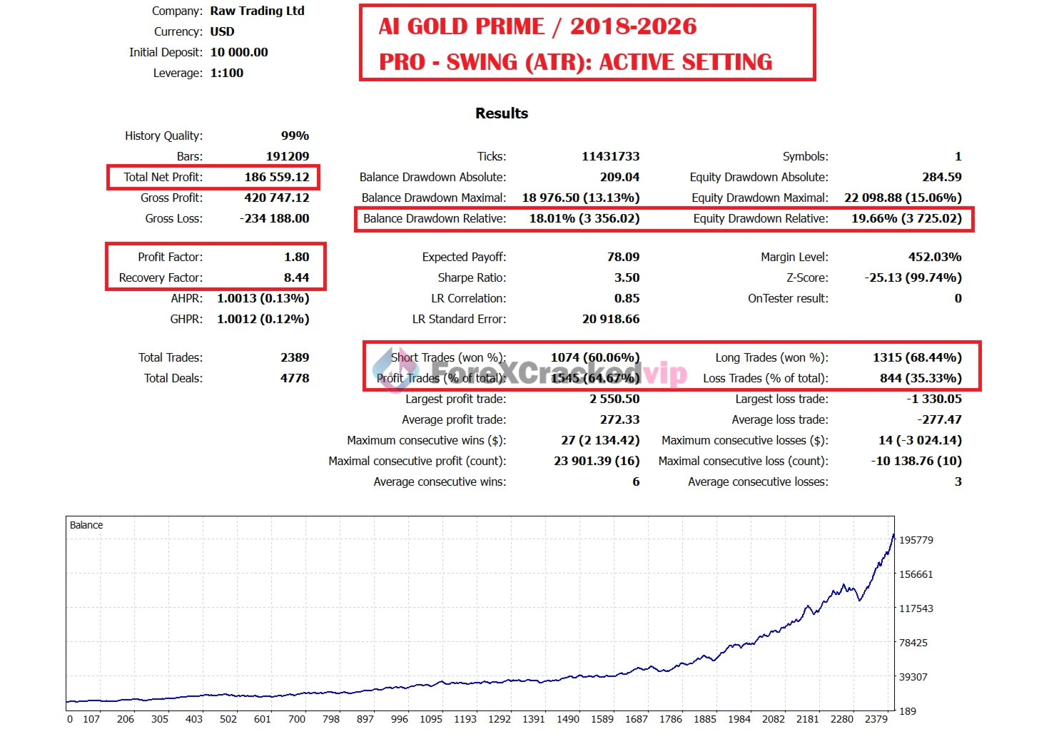Viewport: 1059px width, 744px height.
Task: Select the Sharpe Ratio value 3.50
Action: (x=627, y=277)
